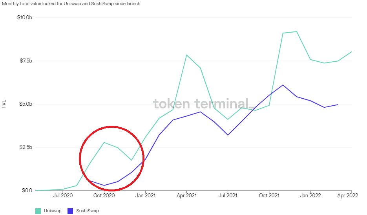This screenshot has height=215, width=367.
Task: Click the Jul 2020 x-axis label
Action: click(x=63, y=195)
